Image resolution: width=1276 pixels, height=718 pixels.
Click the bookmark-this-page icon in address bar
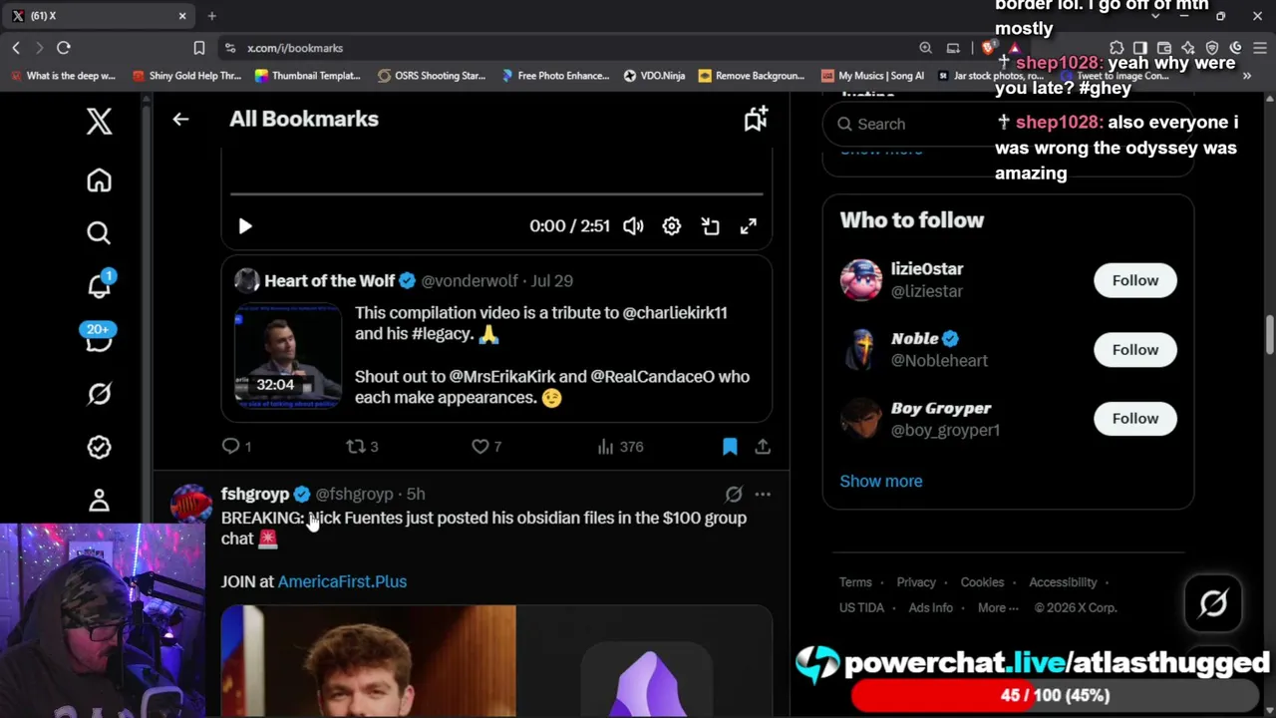point(199,48)
